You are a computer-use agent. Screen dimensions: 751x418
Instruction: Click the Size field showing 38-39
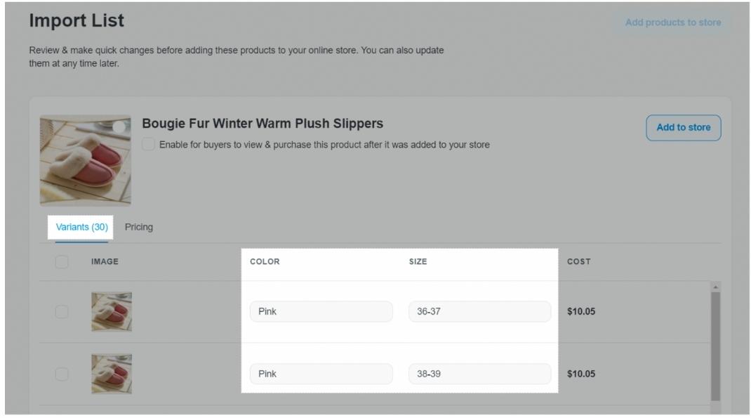(479, 374)
